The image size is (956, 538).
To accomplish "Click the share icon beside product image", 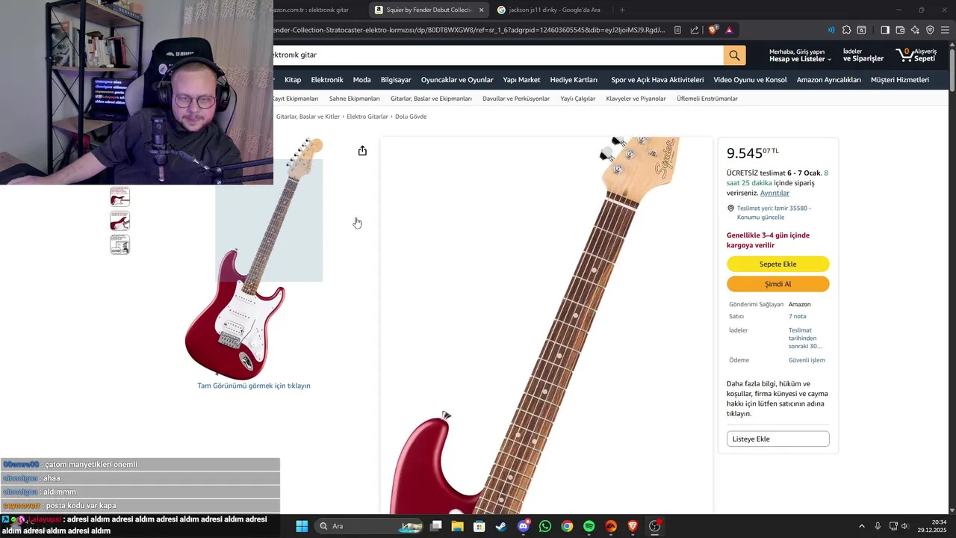I will click(362, 151).
